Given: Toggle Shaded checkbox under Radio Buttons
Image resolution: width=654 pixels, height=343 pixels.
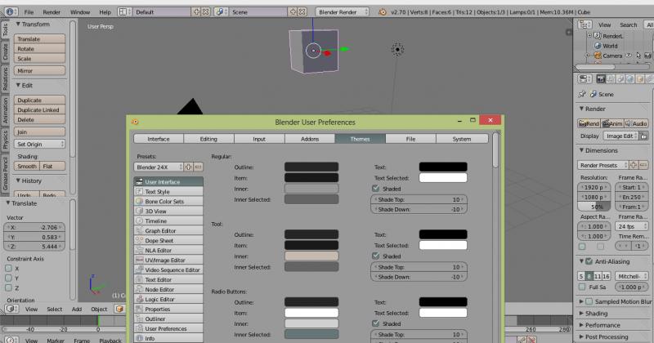Looking at the screenshot, I should pos(375,323).
